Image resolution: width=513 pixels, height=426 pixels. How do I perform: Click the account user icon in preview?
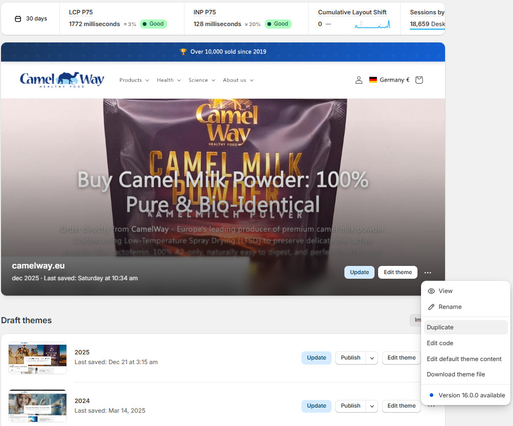pyautogui.click(x=359, y=80)
